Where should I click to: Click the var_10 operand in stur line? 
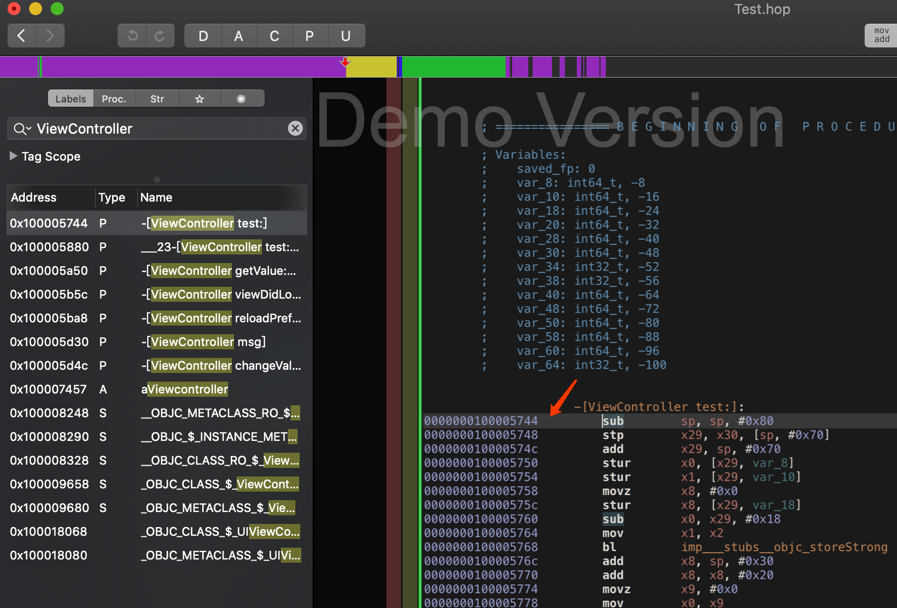tap(774, 477)
